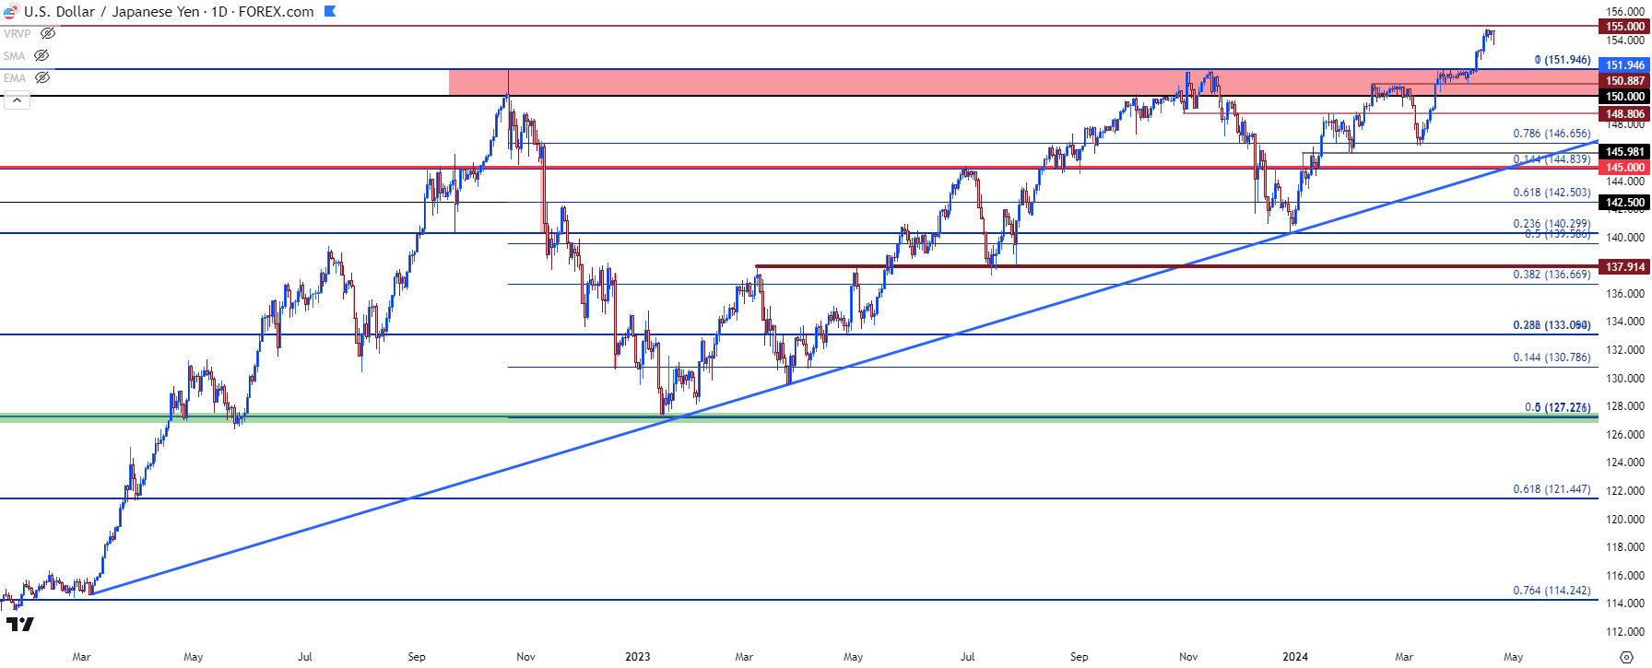
Task: Select the EMA indicator label
Action: pos(15,77)
